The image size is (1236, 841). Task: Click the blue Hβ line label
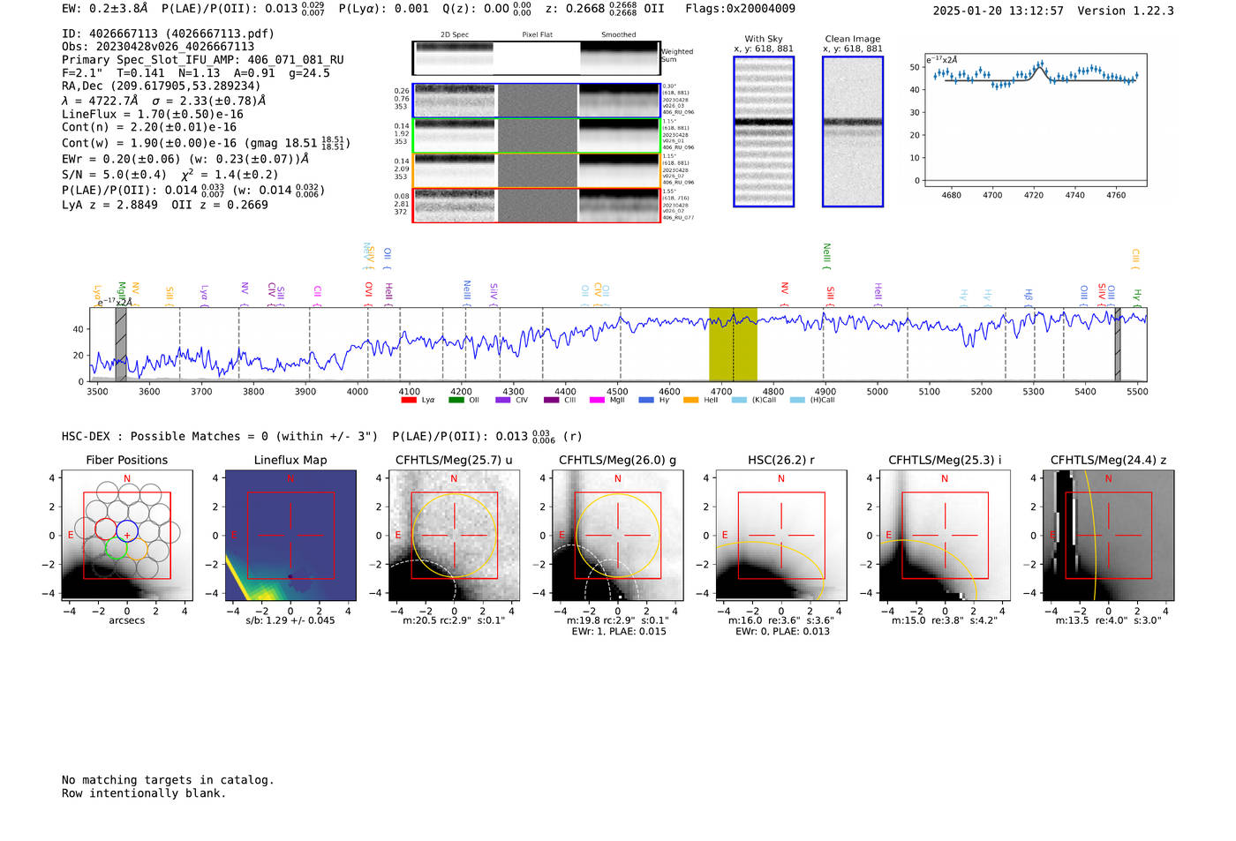[x=1029, y=296]
